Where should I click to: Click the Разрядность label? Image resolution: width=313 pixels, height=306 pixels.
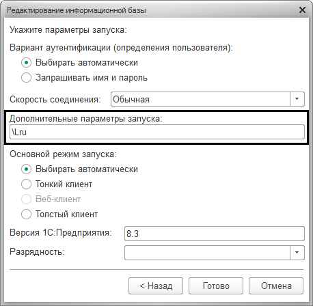click(x=37, y=252)
